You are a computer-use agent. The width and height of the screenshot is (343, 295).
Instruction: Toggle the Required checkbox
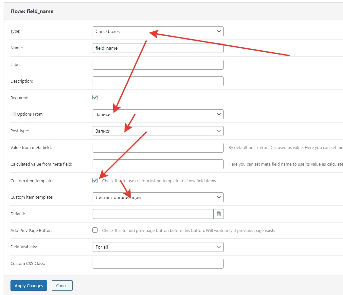coord(95,97)
